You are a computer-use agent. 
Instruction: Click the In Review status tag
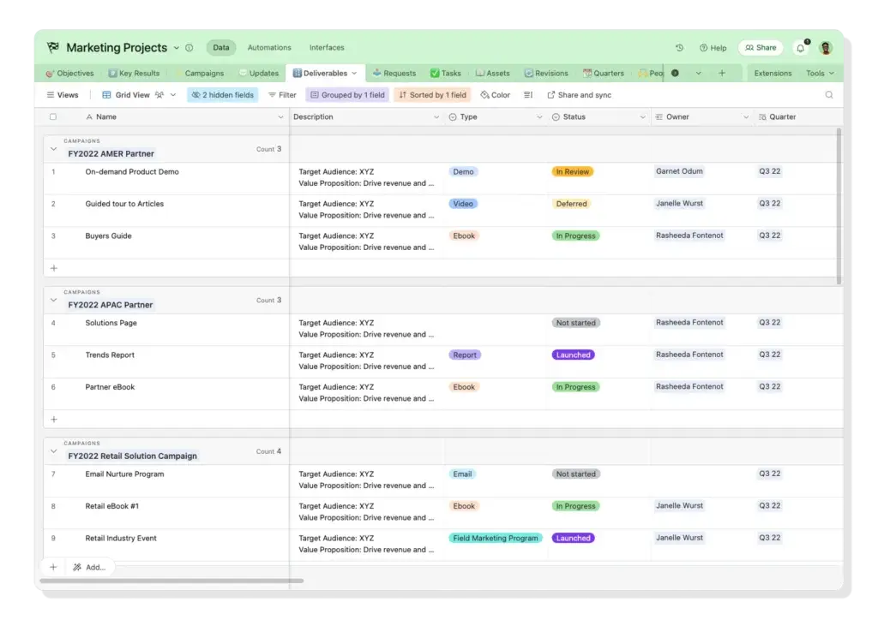coord(572,171)
